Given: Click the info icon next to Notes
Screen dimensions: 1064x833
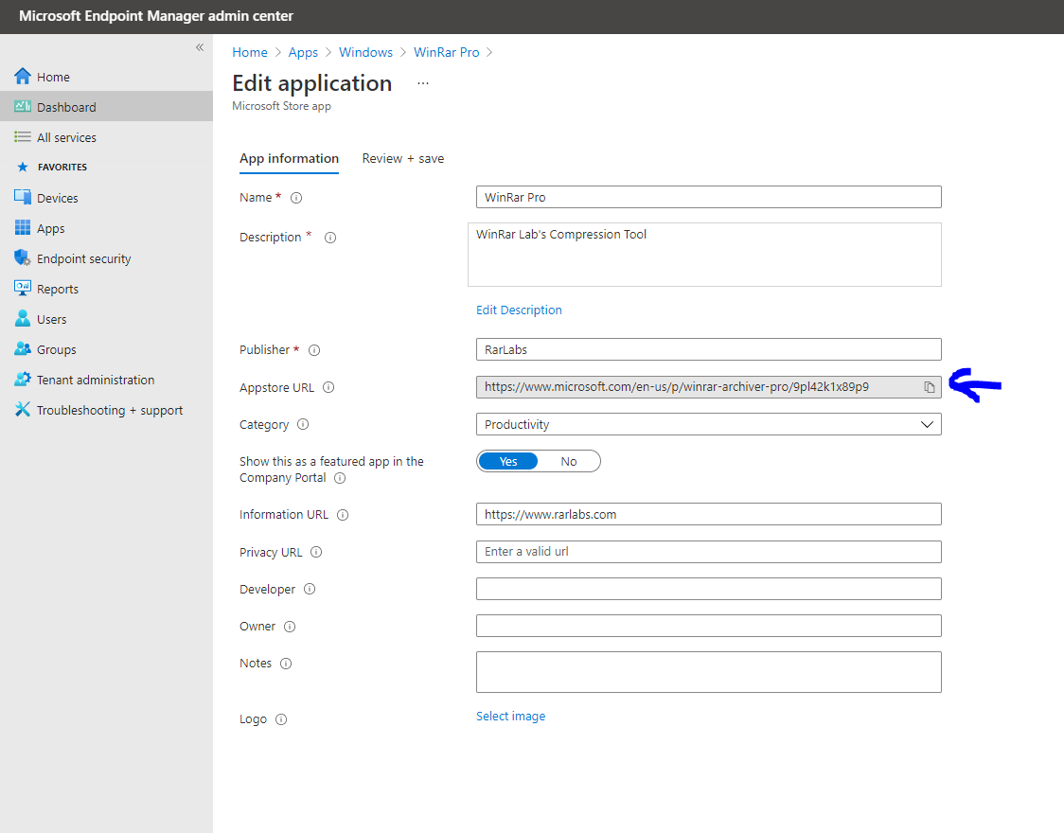Looking at the screenshot, I should click(x=286, y=664).
